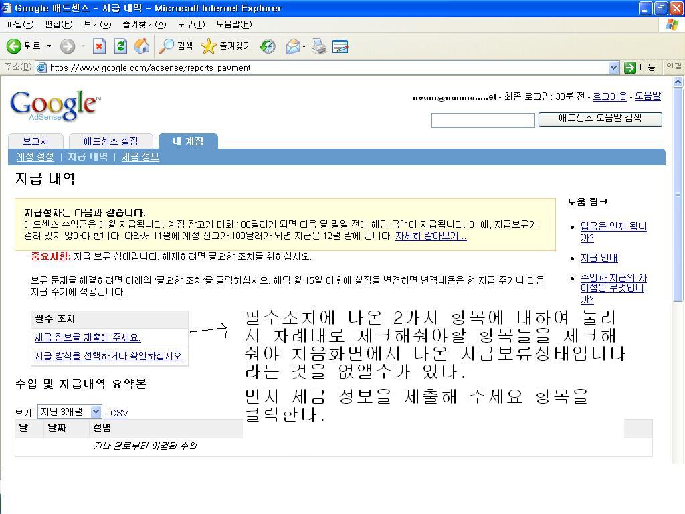Open the 세금 정보 sub-navigation link
Image resolution: width=685 pixels, height=514 pixels.
(x=140, y=157)
